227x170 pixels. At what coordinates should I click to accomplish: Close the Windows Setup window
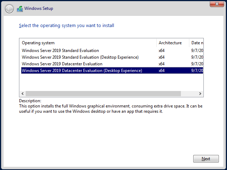click(217, 4)
